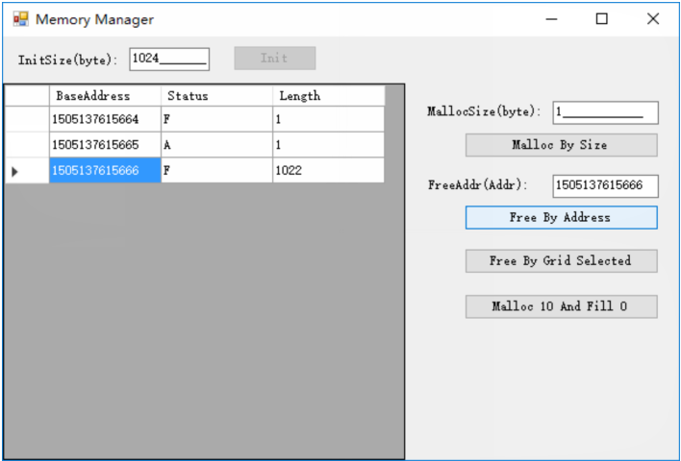Screen dimensions: 681x461
Task: Click the row header of the first grid row
Action: coord(26,120)
